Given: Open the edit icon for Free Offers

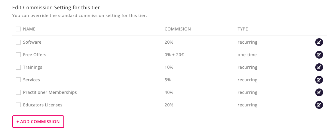Looking at the screenshot, I should coord(319,55).
